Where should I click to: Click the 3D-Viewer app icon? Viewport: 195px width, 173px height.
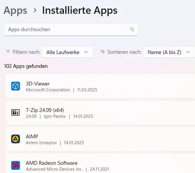pos(16,86)
